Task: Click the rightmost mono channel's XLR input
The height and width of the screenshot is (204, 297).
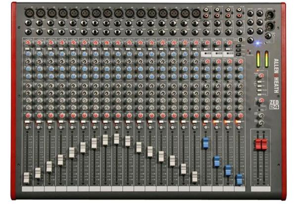Action: pos(196,11)
